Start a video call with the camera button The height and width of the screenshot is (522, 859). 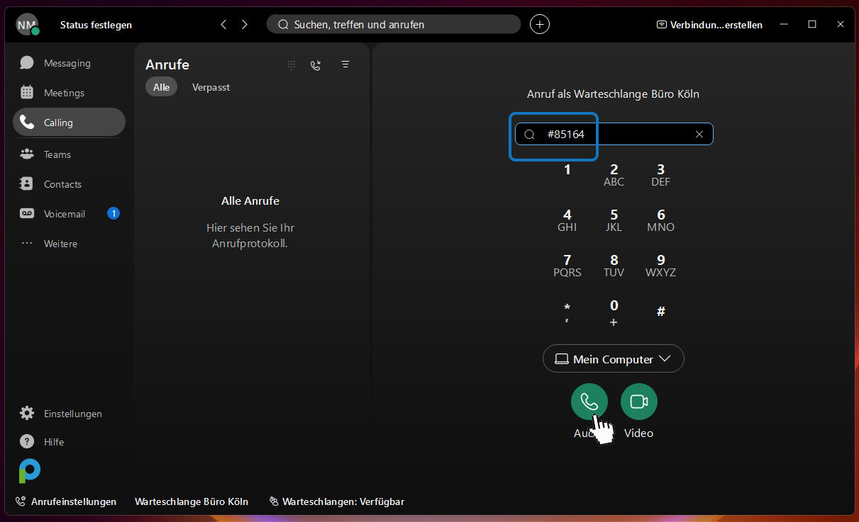pyautogui.click(x=638, y=402)
